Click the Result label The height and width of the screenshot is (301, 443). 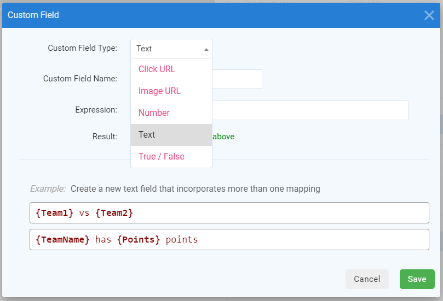coord(105,137)
